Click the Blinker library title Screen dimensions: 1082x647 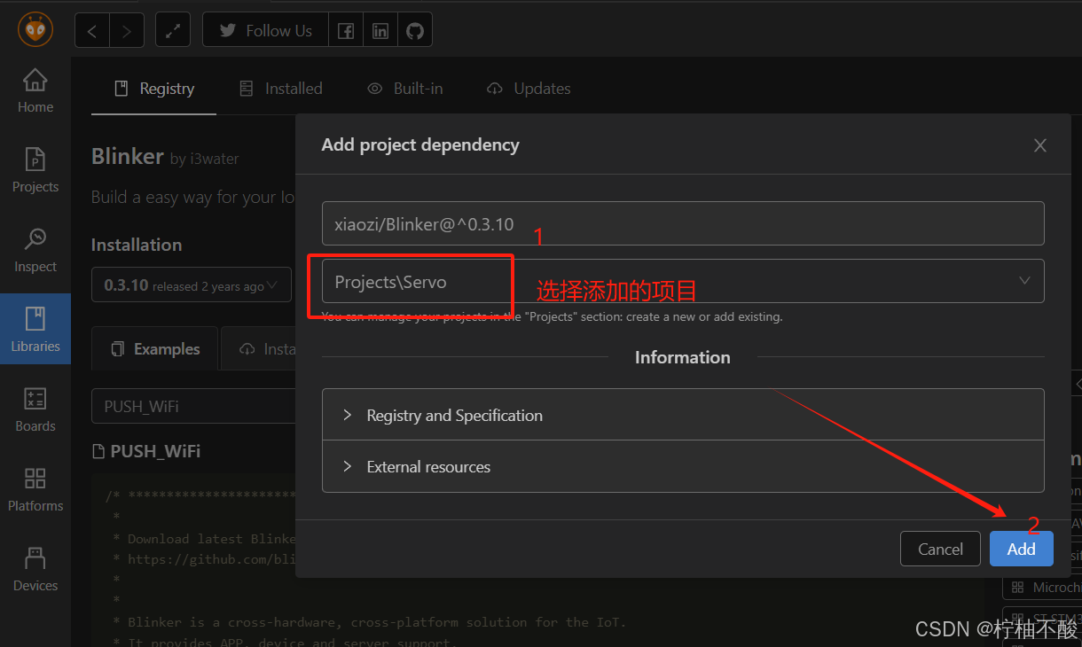(128, 157)
